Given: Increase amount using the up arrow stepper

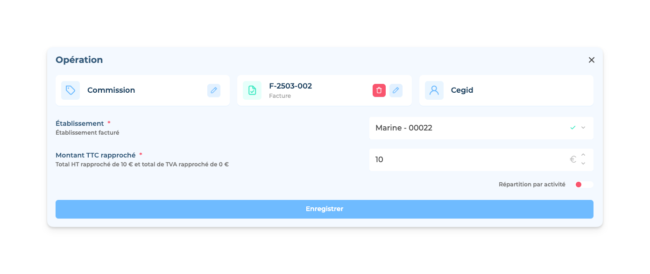Looking at the screenshot, I should (x=583, y=155).
